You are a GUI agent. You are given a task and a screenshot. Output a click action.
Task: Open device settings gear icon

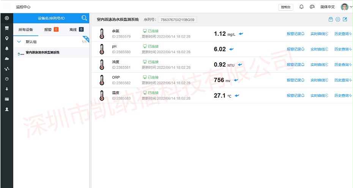pos(338,19)
